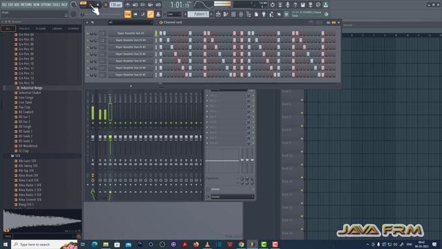This screenshot has height=249, width=442.
Task: Click the plus button next to Pattern 1
Action: coord(211,14)
